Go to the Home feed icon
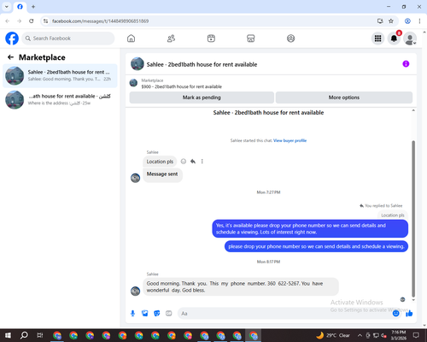Screen dimensions: 427x342 click(x=131, y=38)
